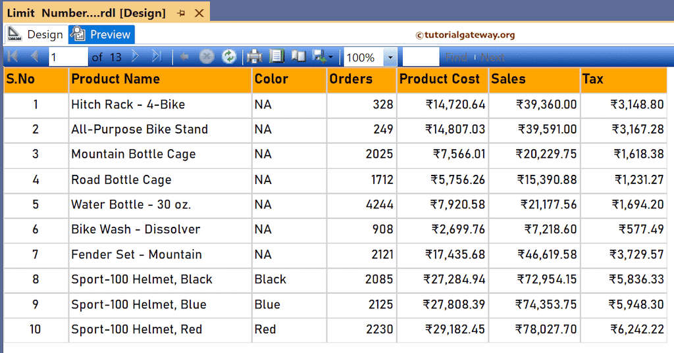Click the product cost ₹5,756.26

click(x=458, y=180)
